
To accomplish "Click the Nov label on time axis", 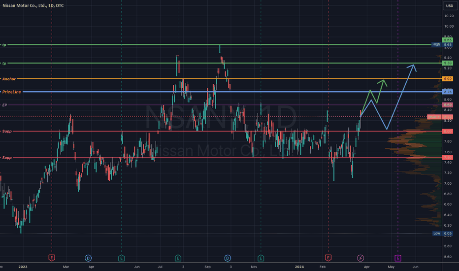I will (x=254, y=267).
